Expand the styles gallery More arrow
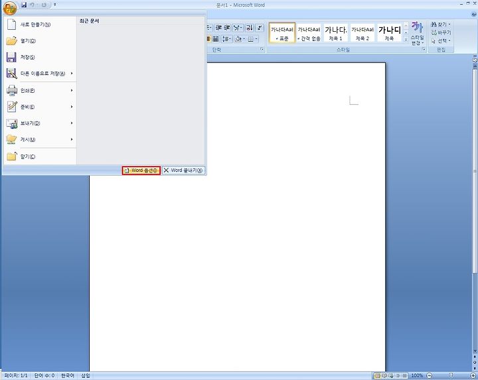Screen dimensions: 478x380 point(406,40)
